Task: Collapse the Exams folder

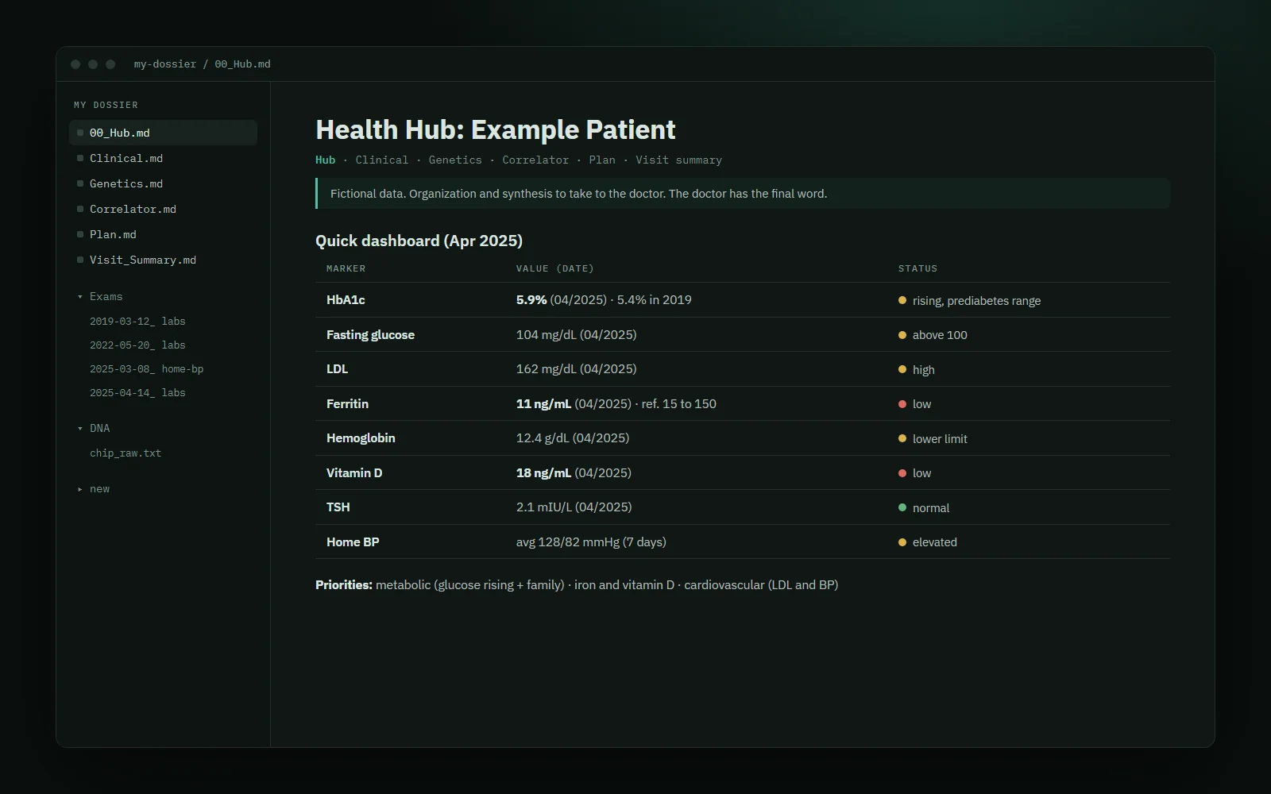Action: (x=100, y=296)
